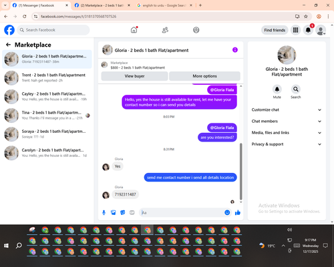
Task: Open the Cayley conversation
Action: [47, 97]
